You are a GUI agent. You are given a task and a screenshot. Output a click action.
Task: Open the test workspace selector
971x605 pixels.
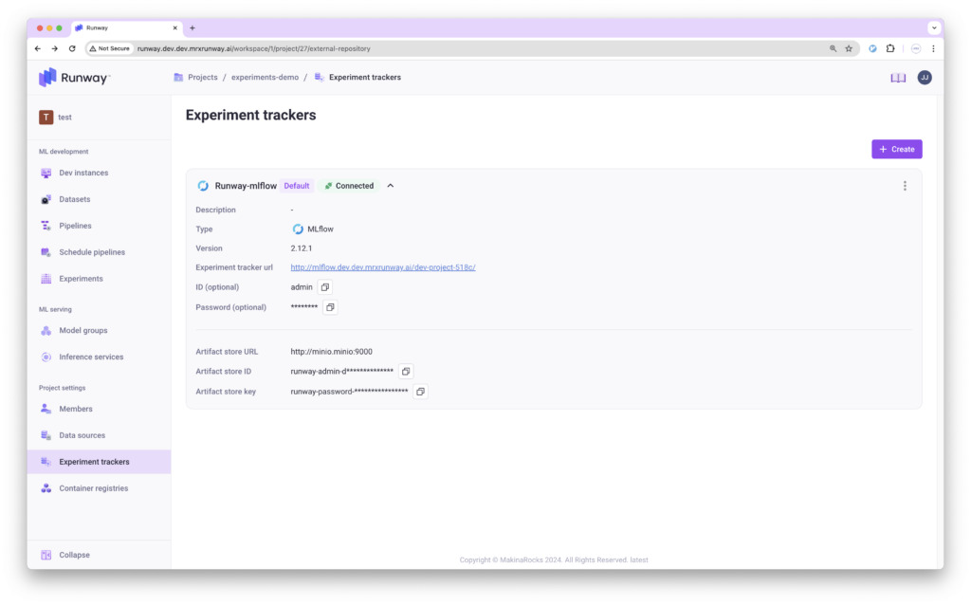pyautogui.click(x=56, y=117)
